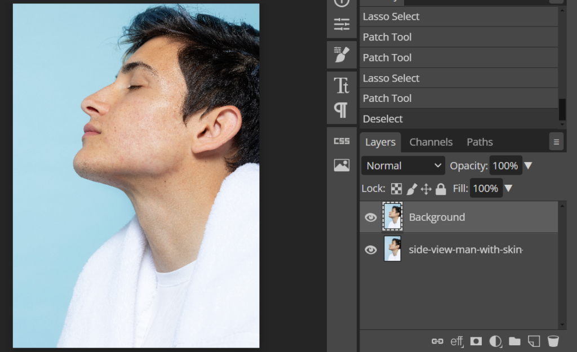
Task: Open the Normal blend mode dropdown
Action: point(403,166)
